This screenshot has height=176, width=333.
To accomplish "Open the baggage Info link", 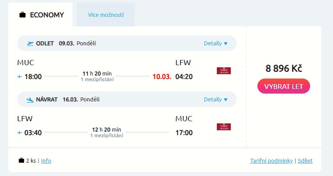I will click(46, 161).
